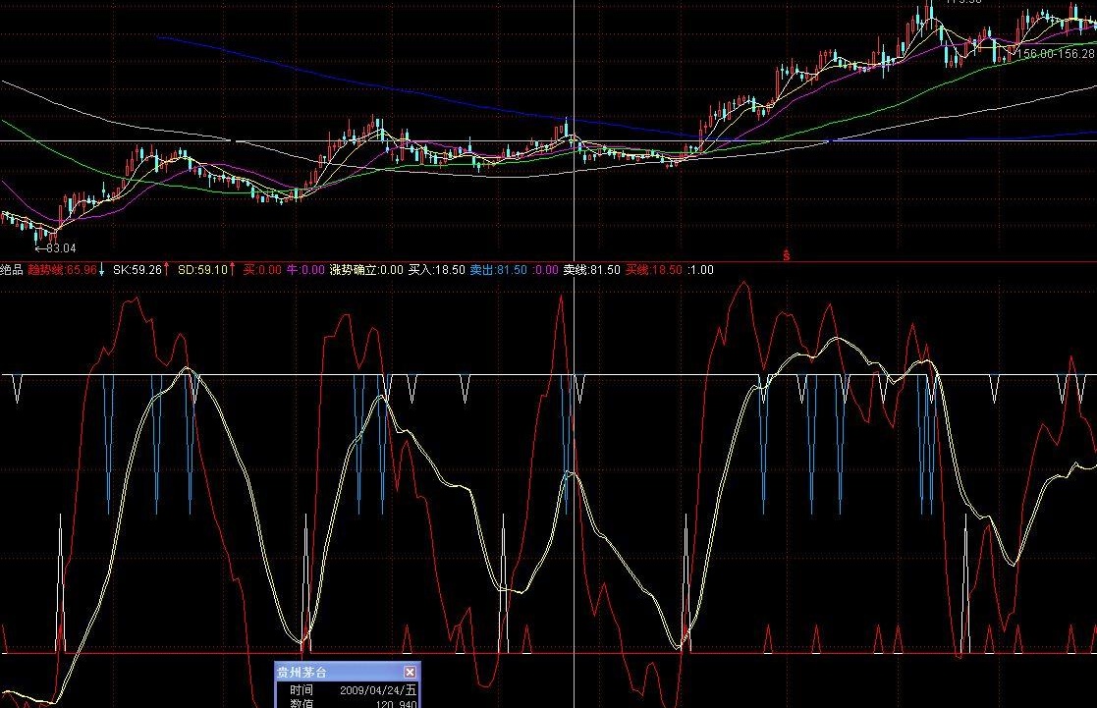
Task: Click the 趋势线:65.96 indicator label
Action: pos(62,270)
